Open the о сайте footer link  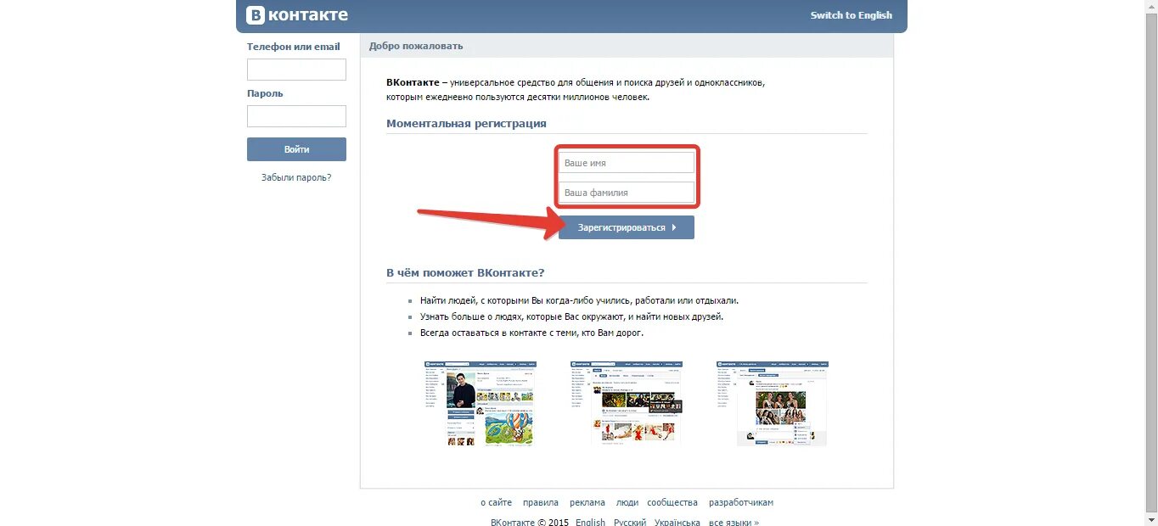pos(496,502)
